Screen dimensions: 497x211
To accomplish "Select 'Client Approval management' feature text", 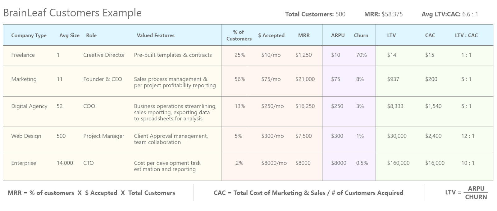I will click(170, 136).
